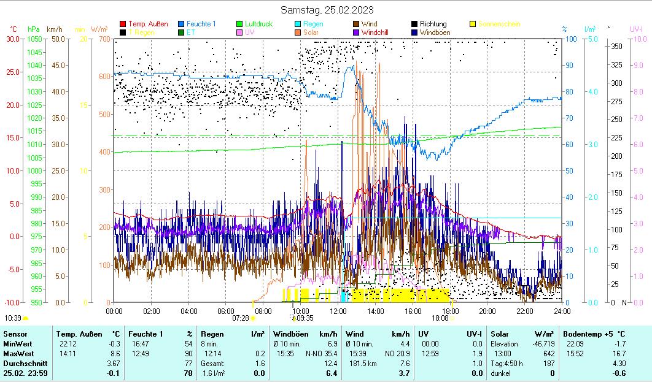652x382 pixels.
Task: Click the blue Feuchte 1 legend square
Action: point(182,25)
